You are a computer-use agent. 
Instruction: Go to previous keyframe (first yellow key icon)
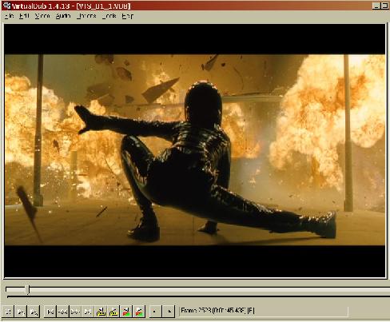tap(101, 311)
